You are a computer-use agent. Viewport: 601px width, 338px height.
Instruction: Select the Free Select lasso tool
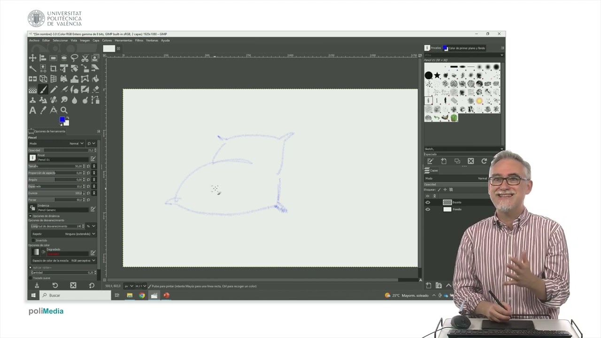pyautogui.click(x=74, y=58)
